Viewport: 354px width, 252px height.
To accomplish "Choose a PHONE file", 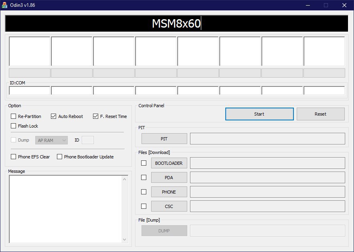I will click(169, 192).
